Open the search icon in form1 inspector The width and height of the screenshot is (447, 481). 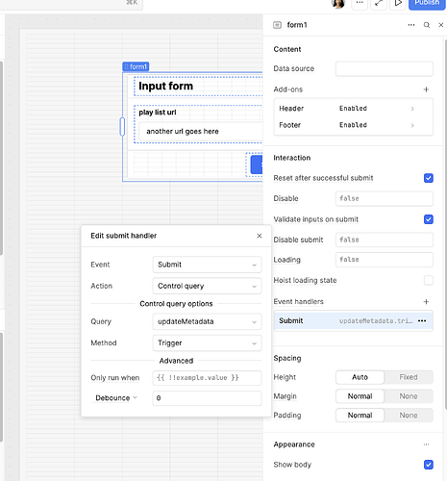pos(427,25)
